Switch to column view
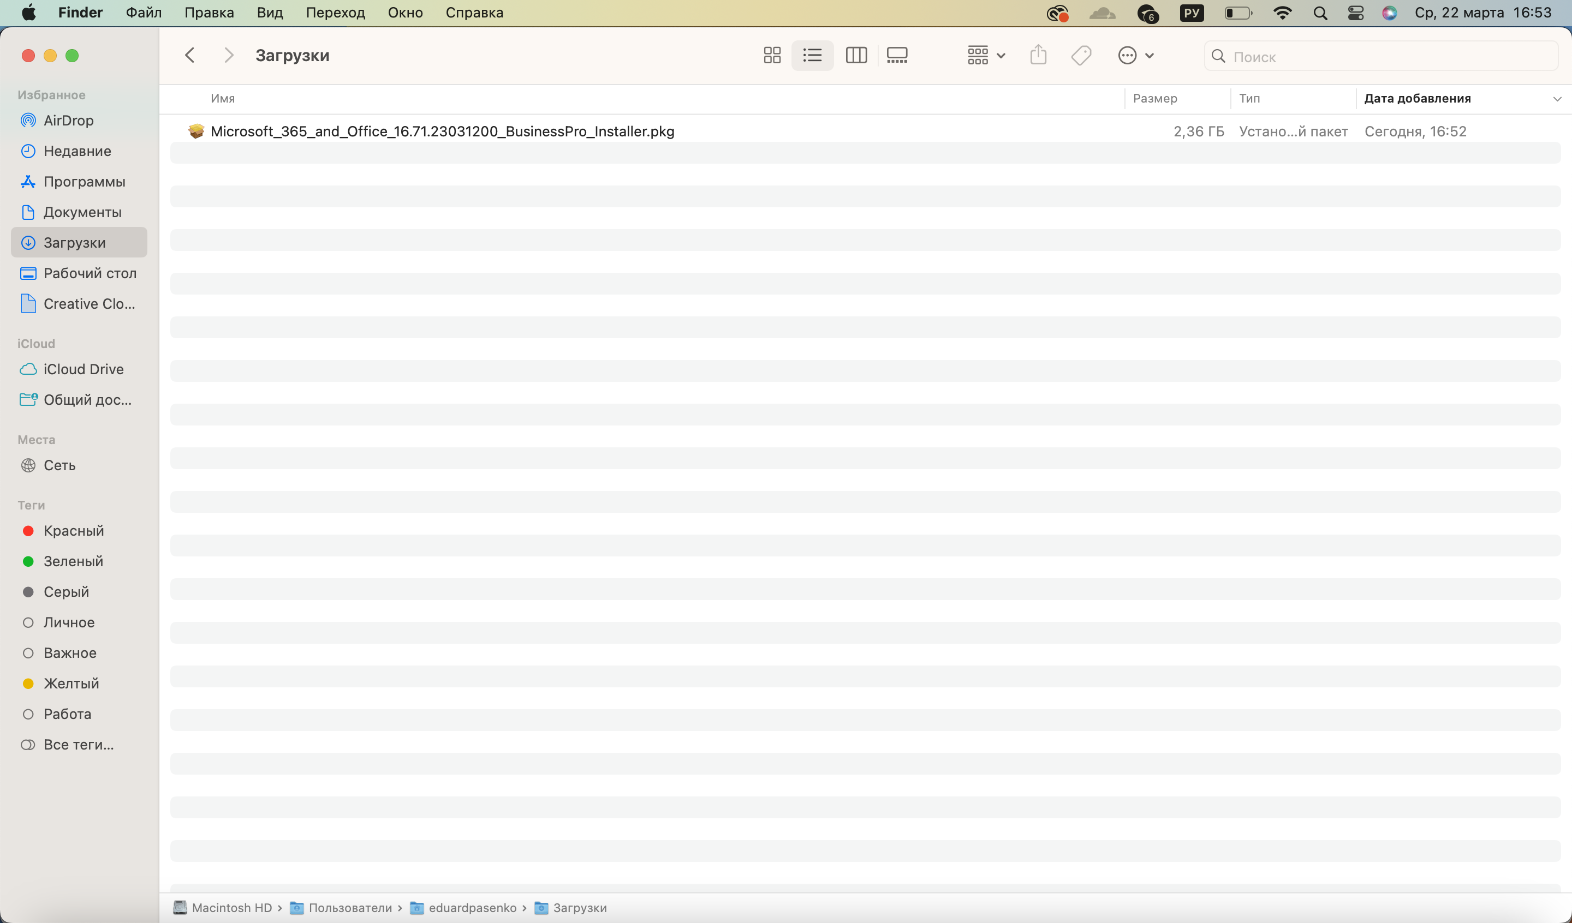The width and height of the screenshot is (1572, 923). tap(856, 56)
